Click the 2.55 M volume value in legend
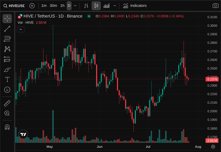The image size is (221, 152). (41, 23)
